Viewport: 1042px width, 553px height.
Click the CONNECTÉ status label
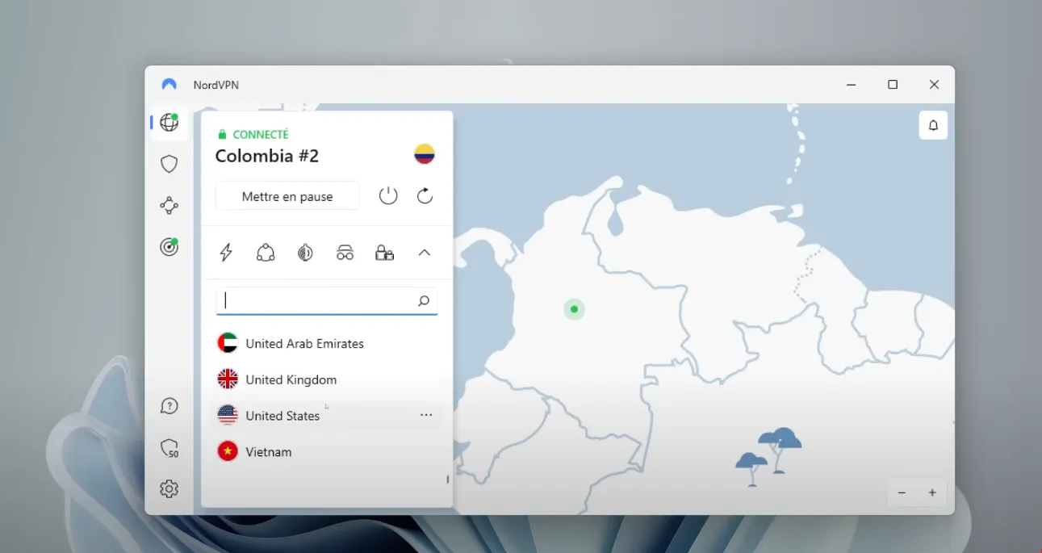pos(261,135)
